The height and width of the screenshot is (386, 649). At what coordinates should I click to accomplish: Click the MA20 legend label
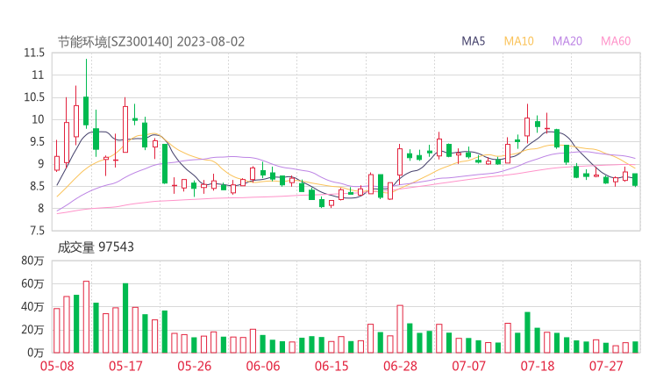[567, 41]
